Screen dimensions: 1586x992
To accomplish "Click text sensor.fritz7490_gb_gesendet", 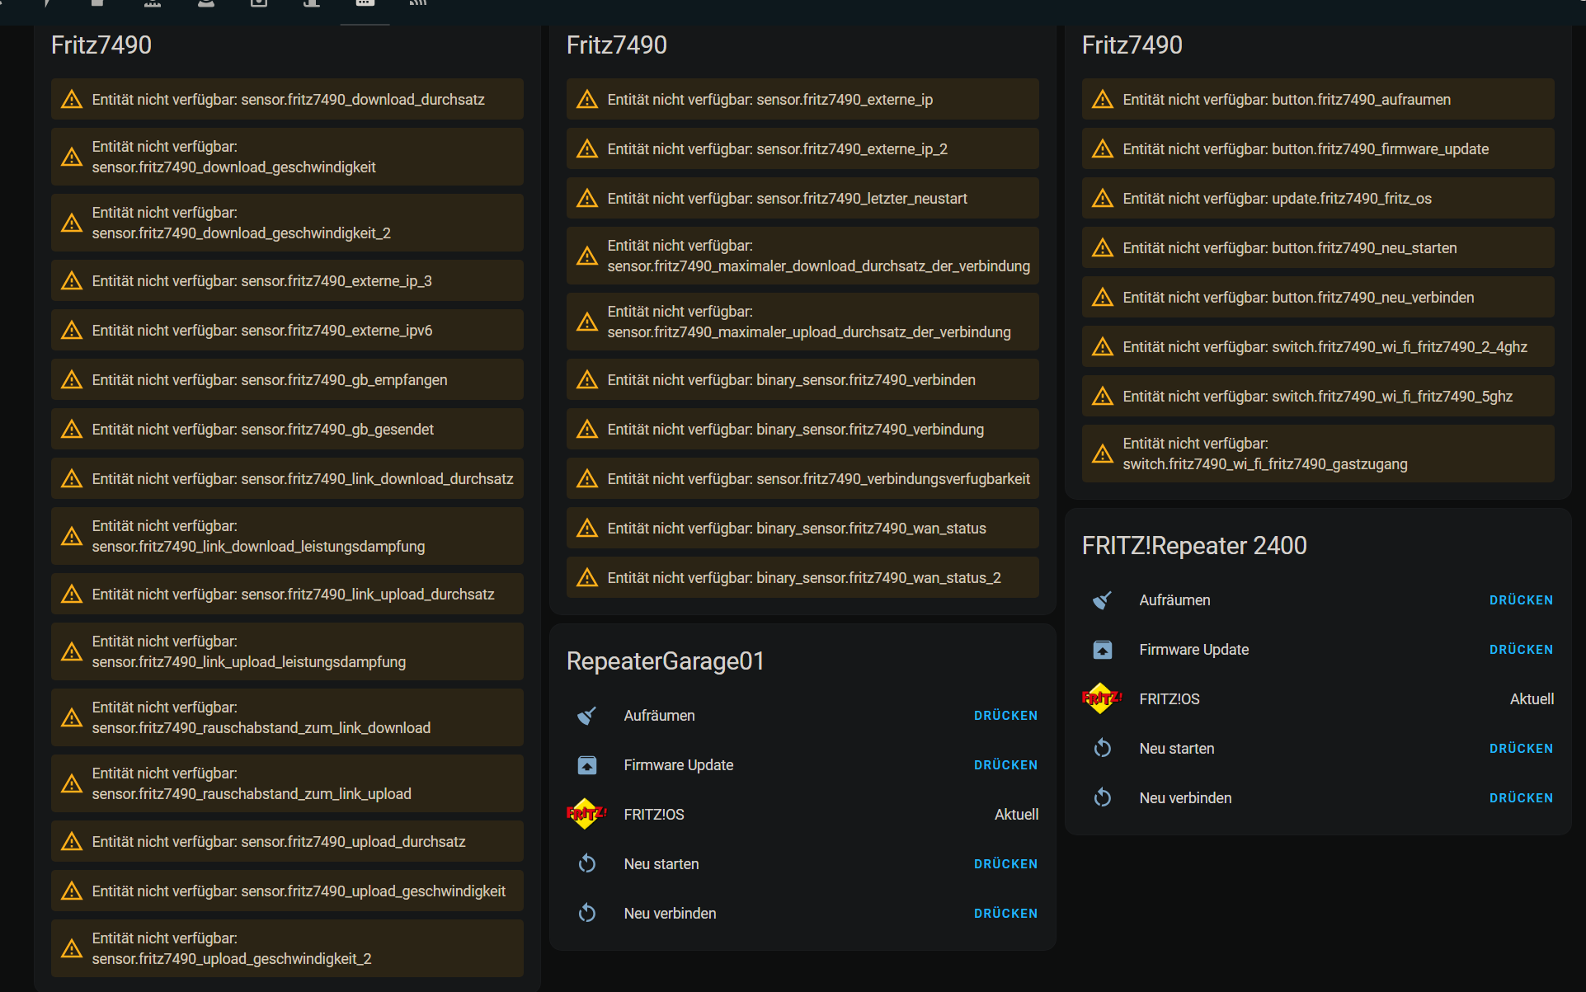I will point(337,430).
